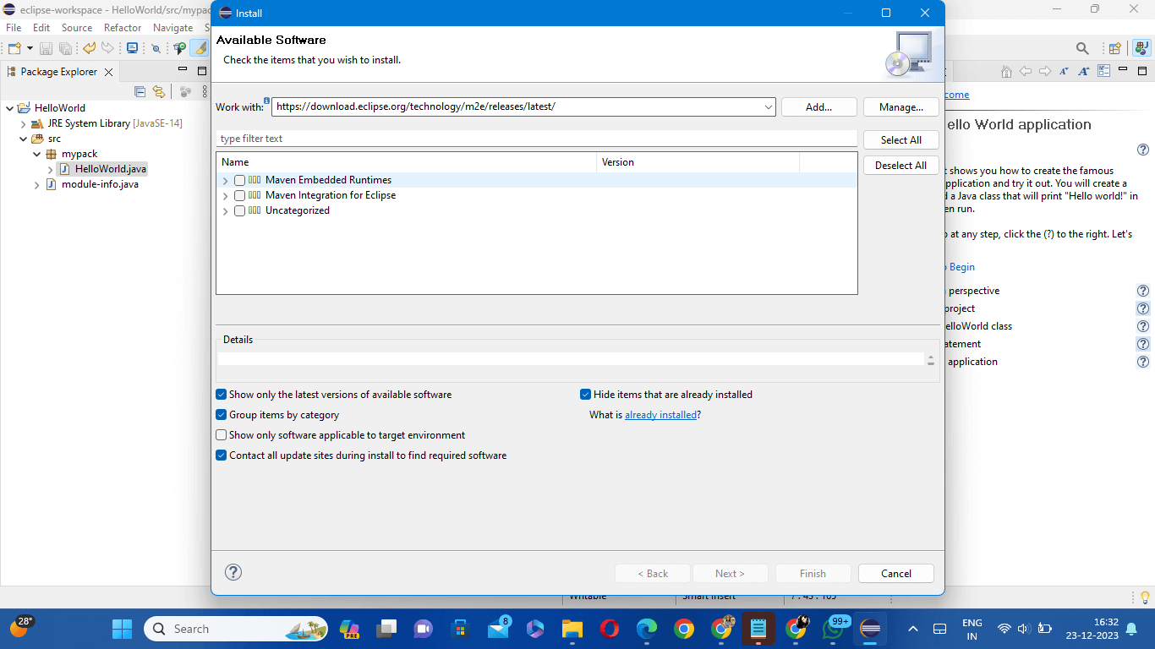1155x649 pixels.
Task: Open the Package Explorer view menu
Action: [205, 91]
